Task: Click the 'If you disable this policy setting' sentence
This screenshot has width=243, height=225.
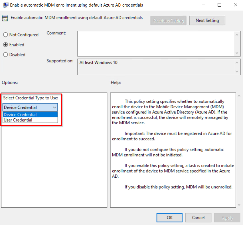Action: click(x=179, y=187)
